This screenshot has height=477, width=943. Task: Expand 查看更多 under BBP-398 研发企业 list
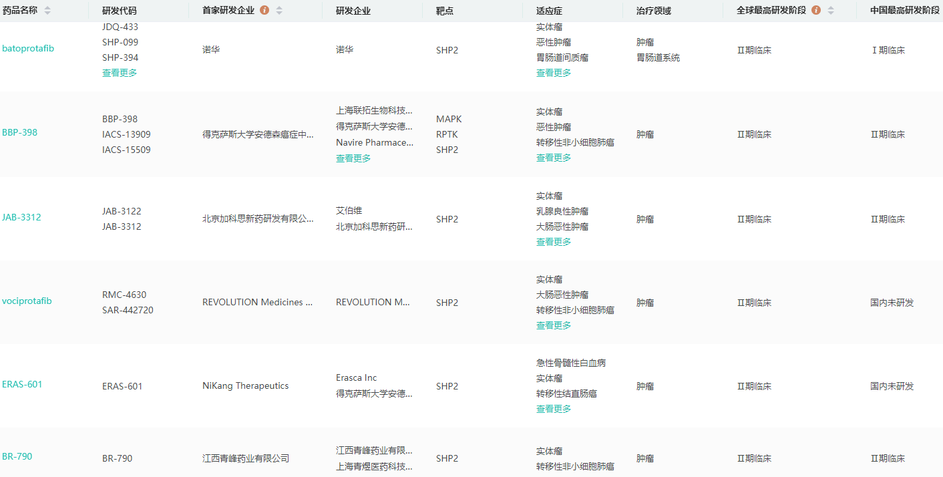click(x=353, y=158)
